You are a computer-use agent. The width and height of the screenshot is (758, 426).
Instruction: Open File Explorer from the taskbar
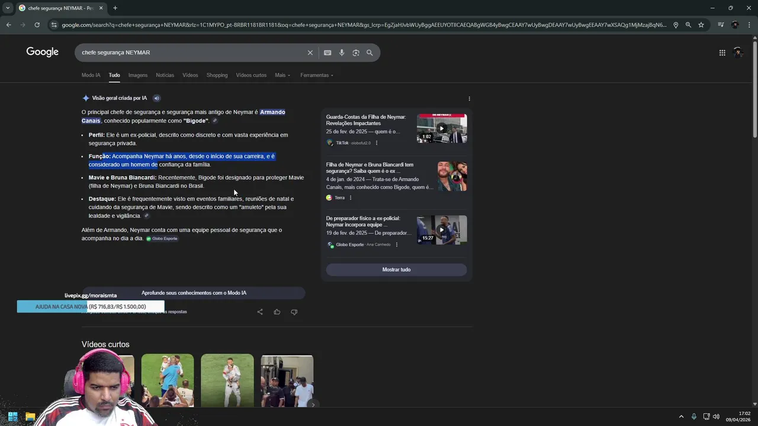[30, 417]
